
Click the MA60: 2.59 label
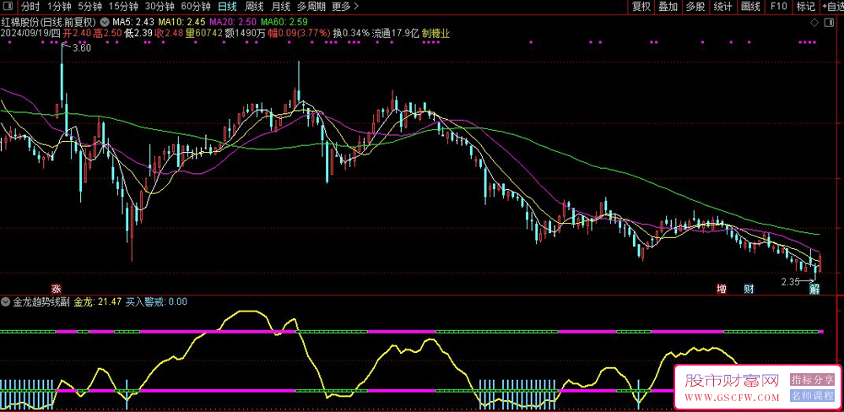click(284, 23)
